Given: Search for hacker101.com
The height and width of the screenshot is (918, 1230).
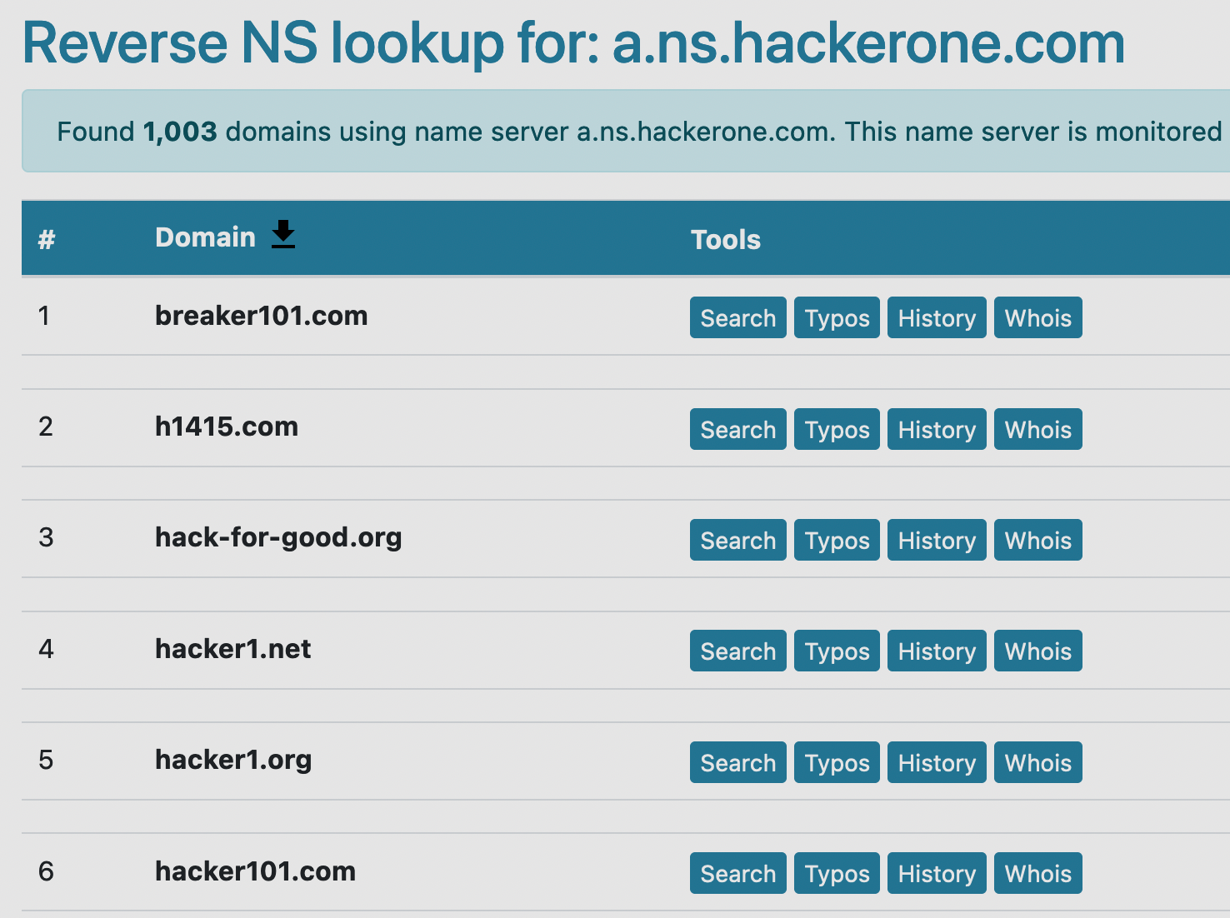Looking at the screenshot, I should pyautogui.click(x=737, y=873).
